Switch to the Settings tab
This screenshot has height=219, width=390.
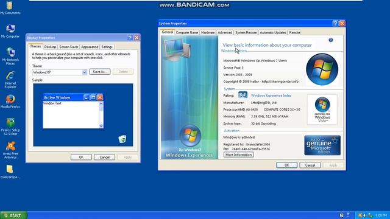point(107,47)
